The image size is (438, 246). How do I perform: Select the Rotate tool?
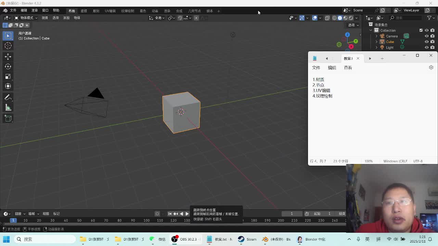(x=8, y=66)
